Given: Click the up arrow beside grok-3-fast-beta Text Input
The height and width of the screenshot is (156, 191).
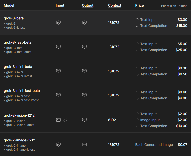Looking at the screenshot, I should [x=137, y=44].
